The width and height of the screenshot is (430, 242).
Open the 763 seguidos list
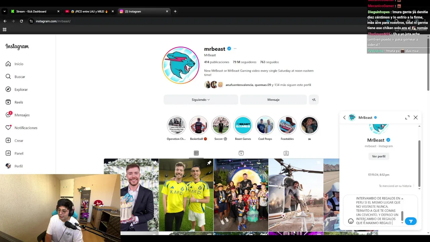(x=269, y=62)
